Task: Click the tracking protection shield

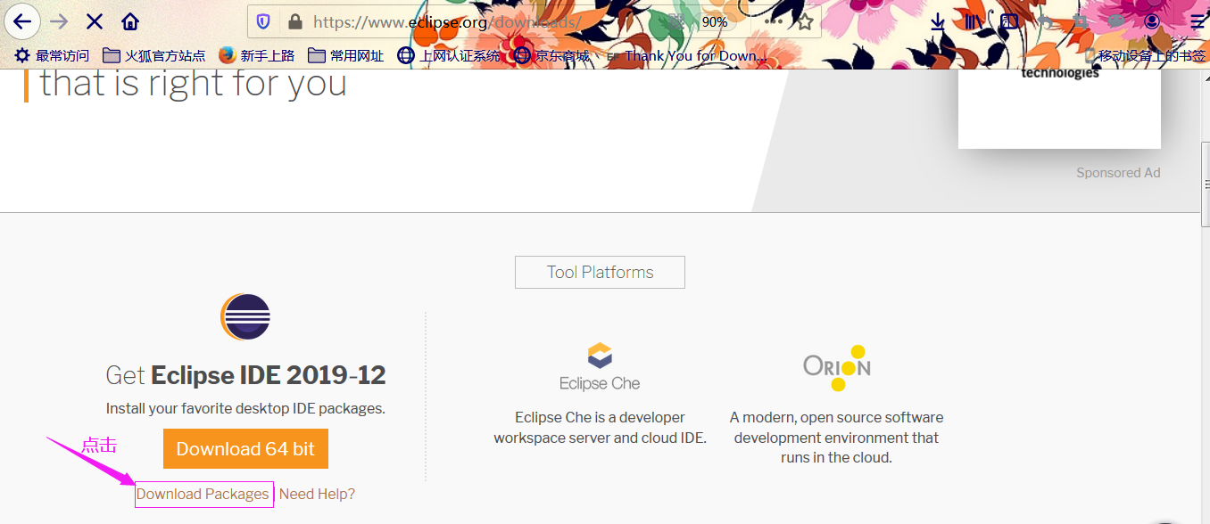Action: click(261, 21)
